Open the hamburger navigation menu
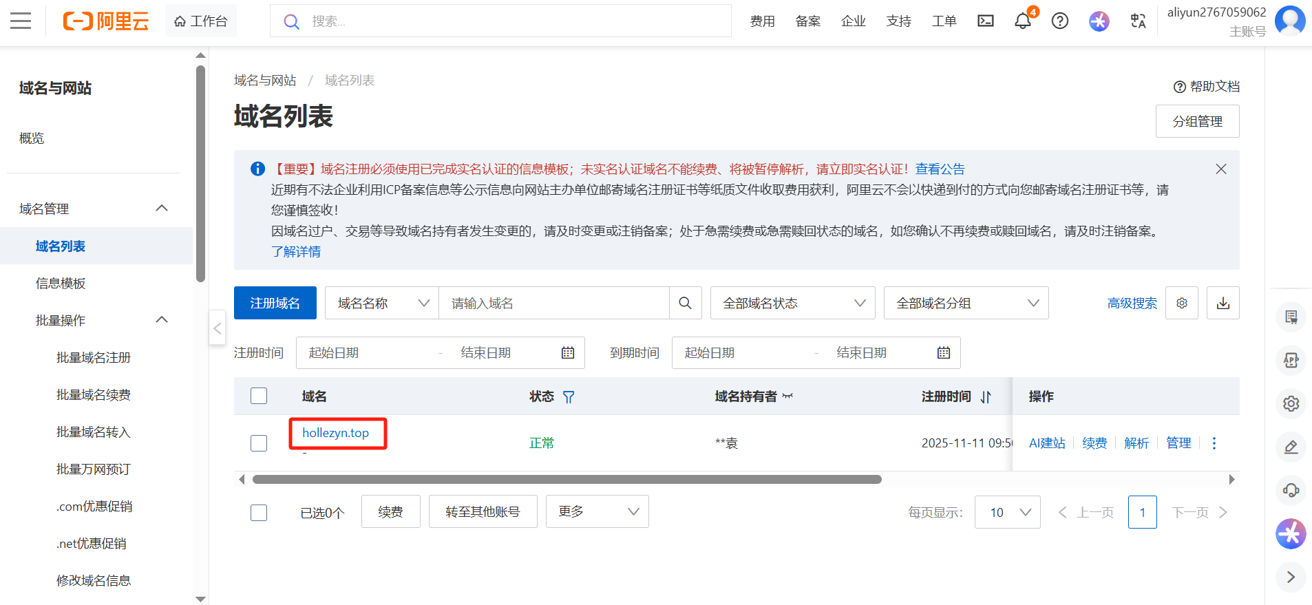This screenshot has width=1312, height=605. pos(21,21)
